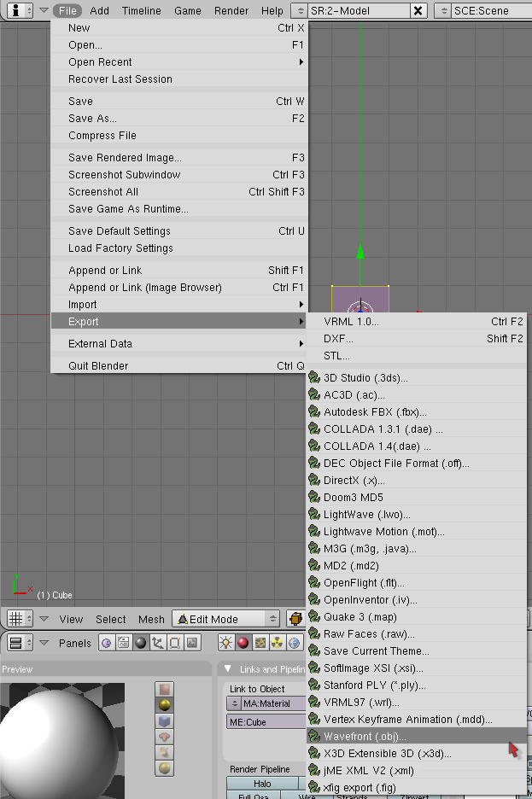This screenshot has height=799, width=532.
Task: Select the sphere preview type icon
Action: tap(165, 705)
